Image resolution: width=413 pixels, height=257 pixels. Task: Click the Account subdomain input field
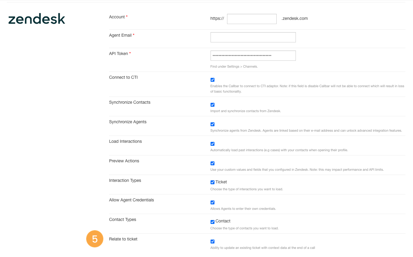(252, 19)
